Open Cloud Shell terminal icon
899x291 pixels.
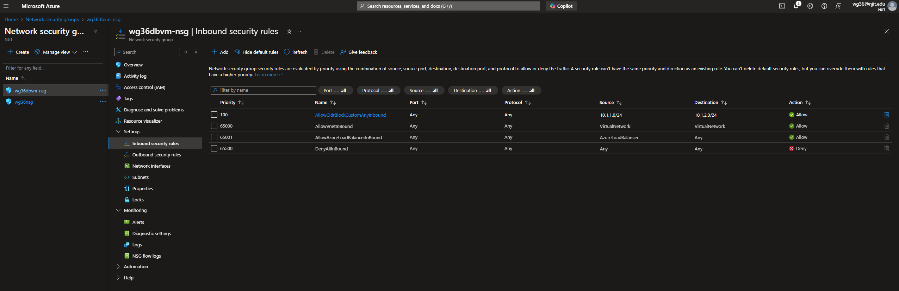782,6
